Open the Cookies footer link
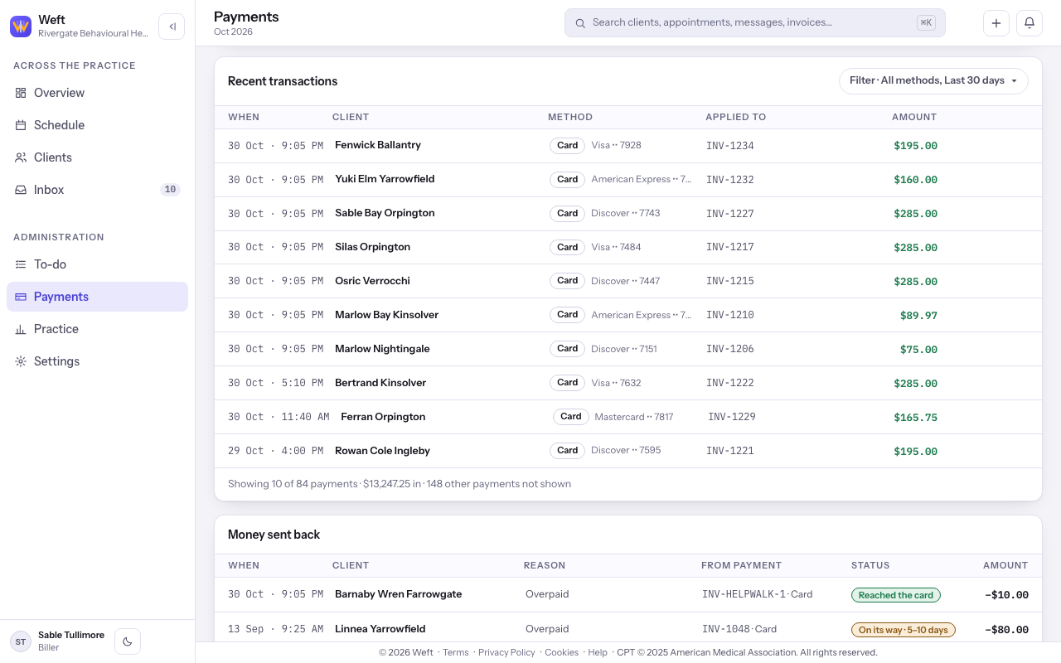The width and height of the screenshot is (1061, 663). click(x=561, y=652)
